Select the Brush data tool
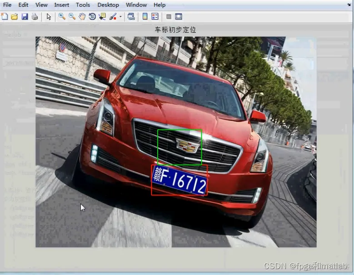 tap(113, 16)
